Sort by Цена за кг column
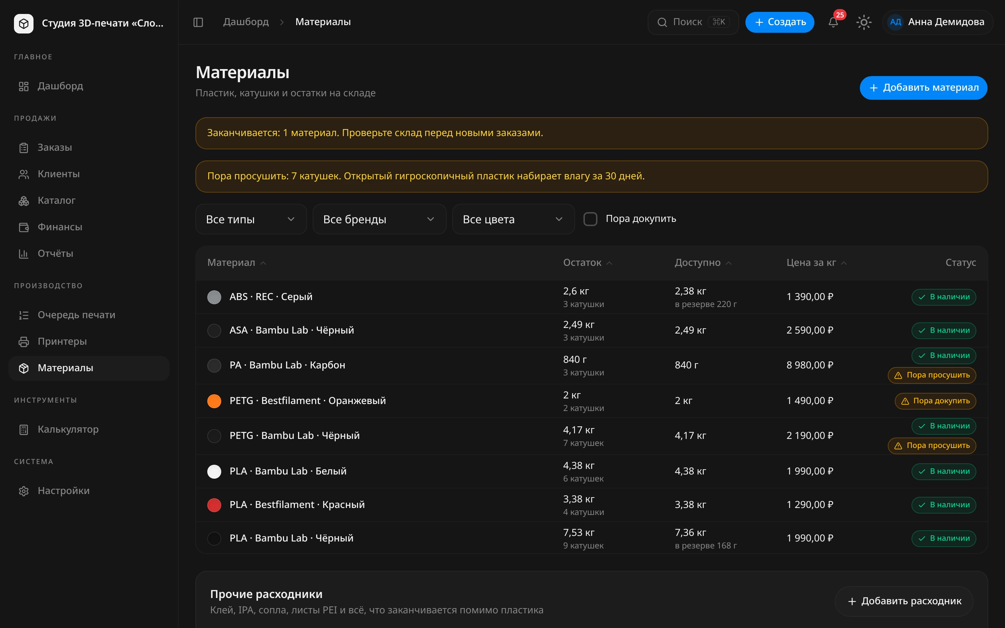1005x628 pixels. (x=817, y=262)
